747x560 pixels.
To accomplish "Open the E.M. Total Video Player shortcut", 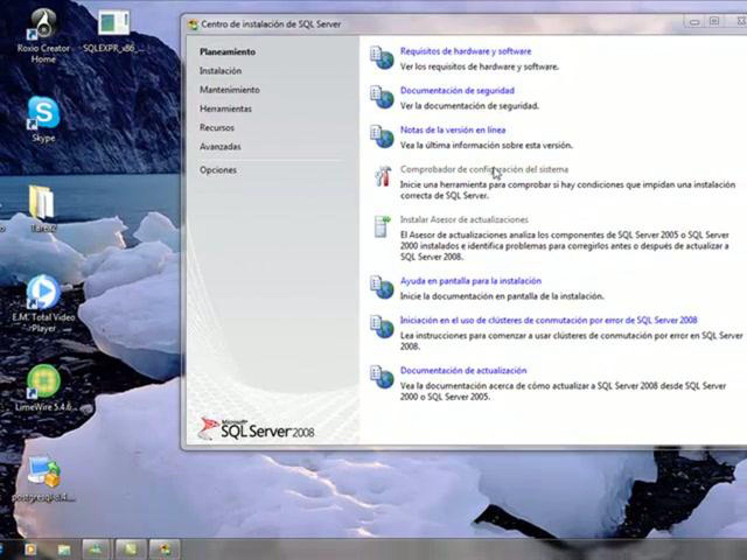I will click(x=44, y=303).
